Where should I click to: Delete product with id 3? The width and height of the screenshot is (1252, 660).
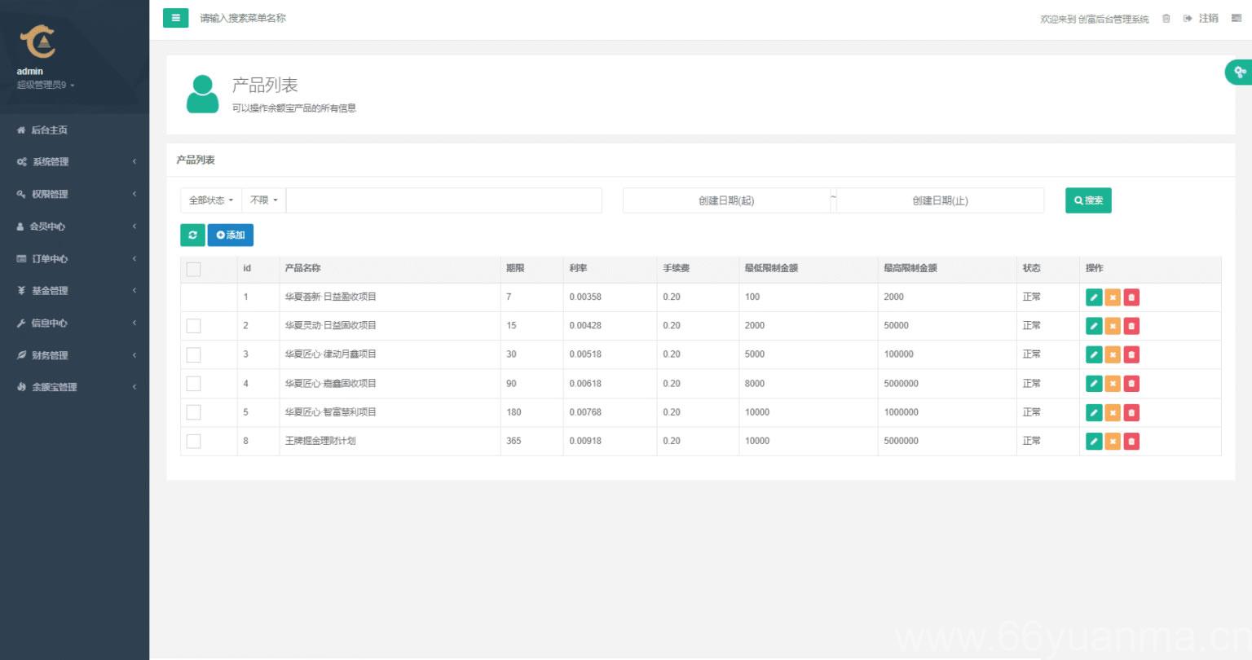point(1131,354)
